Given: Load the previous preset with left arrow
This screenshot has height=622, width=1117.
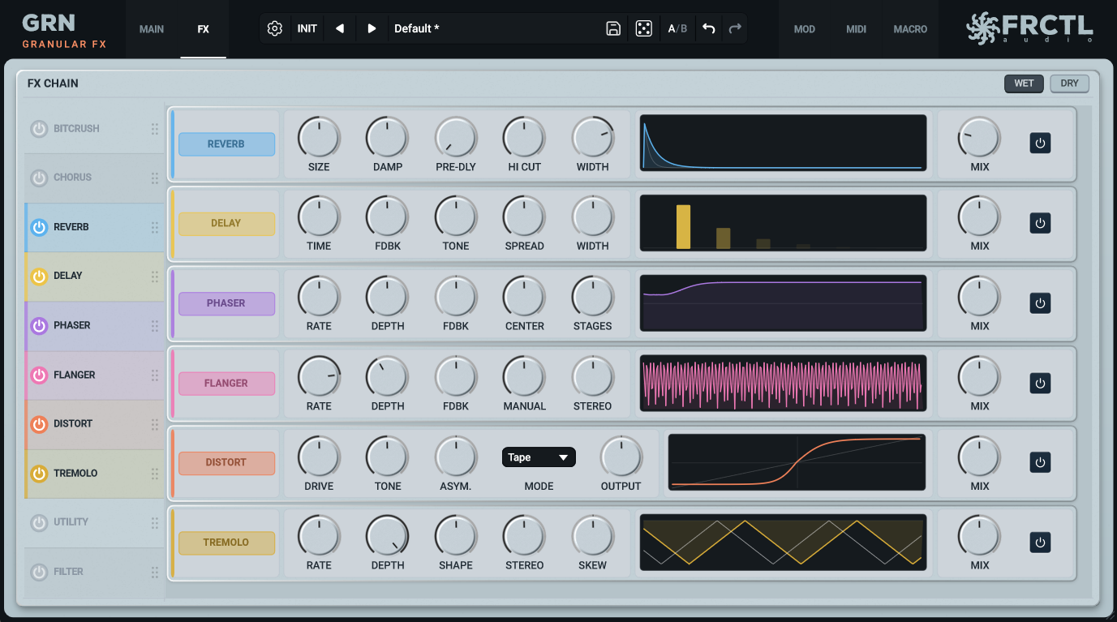Looking at the screenshot, I should (x=340, y=28).
